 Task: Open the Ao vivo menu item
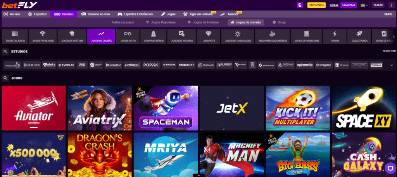[12, 14]
